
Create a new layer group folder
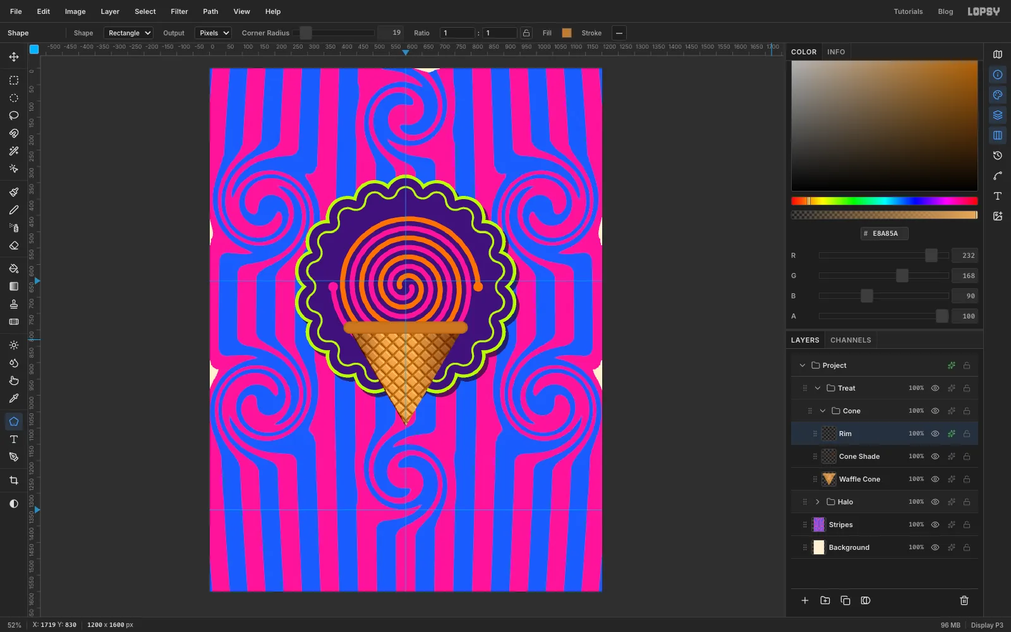pyautogui.click(x=825, y=600)
